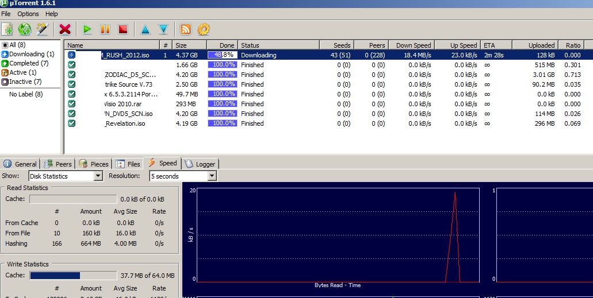Sort by the Up Speed column header
This screenshot has width=593, height=298.
tap(458, 45)
